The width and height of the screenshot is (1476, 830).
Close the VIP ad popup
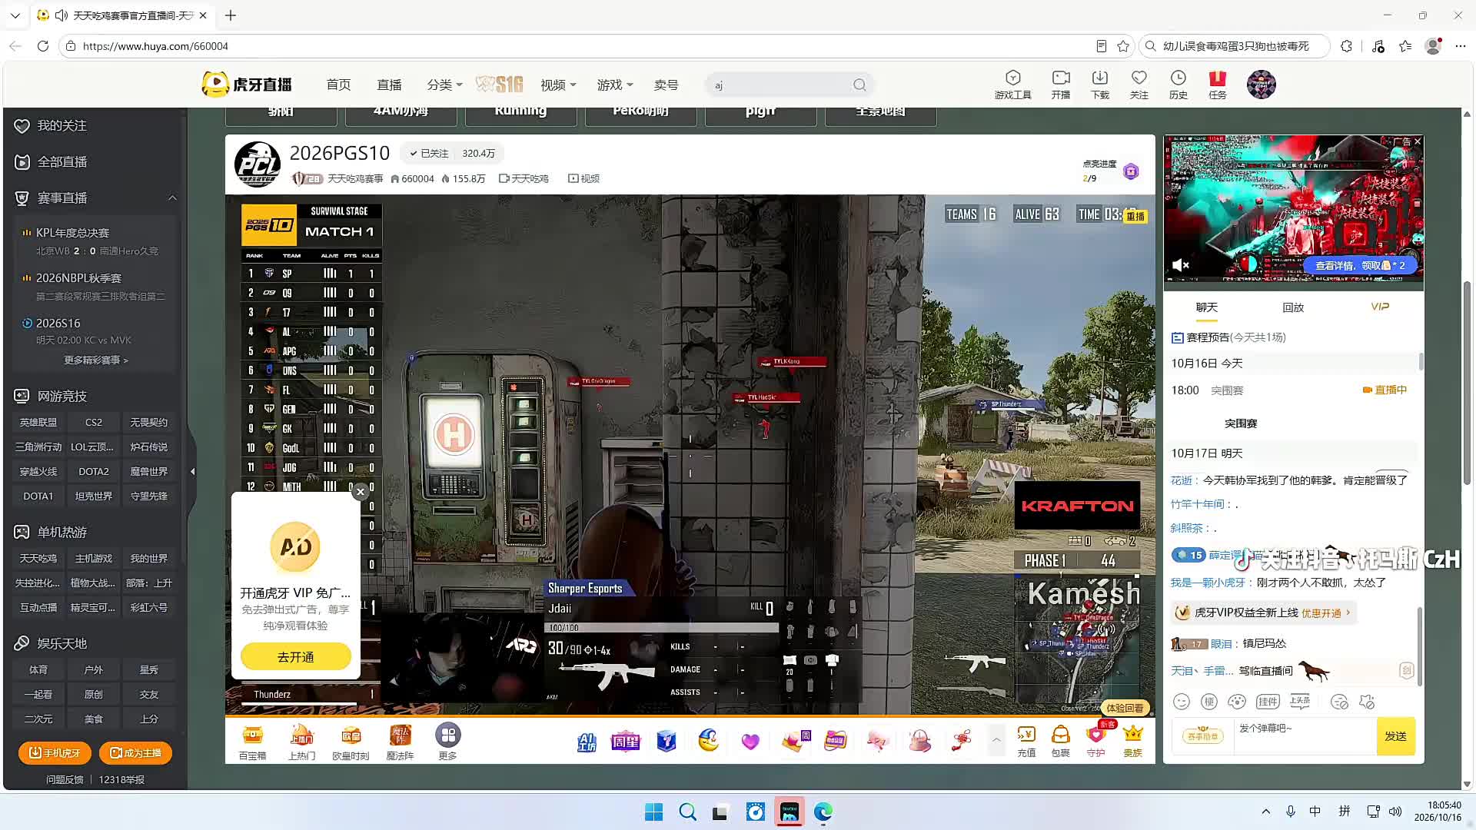coord(360,493)
